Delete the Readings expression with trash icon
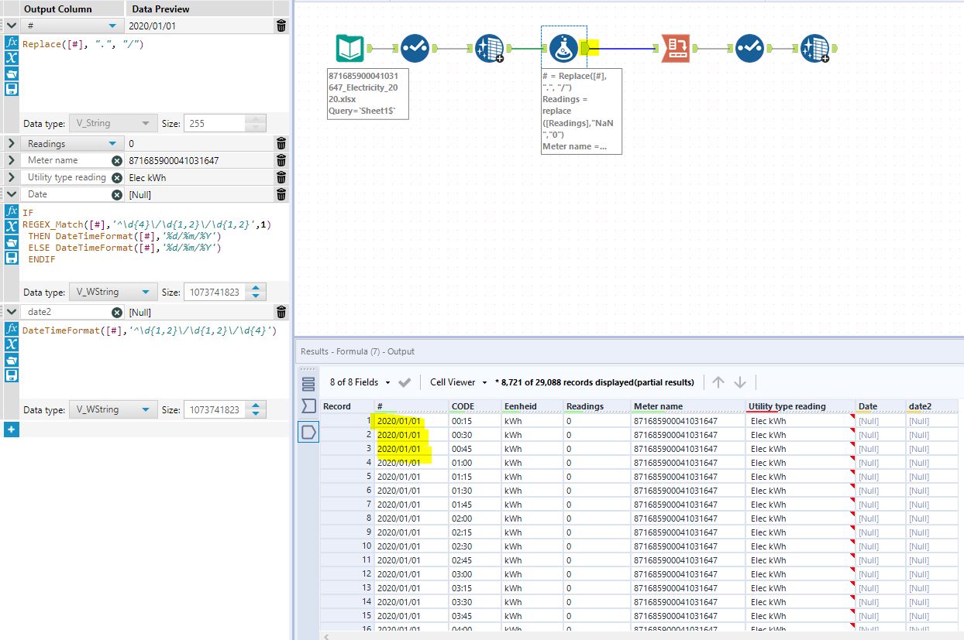 (281, 143)
